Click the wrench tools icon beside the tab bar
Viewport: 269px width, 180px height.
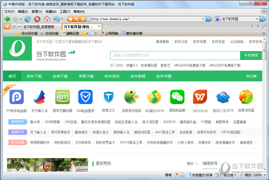click(264, 26)
